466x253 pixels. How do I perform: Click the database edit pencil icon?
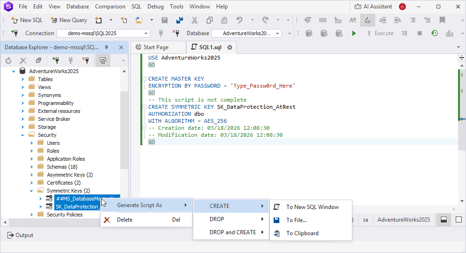point(309,33)
